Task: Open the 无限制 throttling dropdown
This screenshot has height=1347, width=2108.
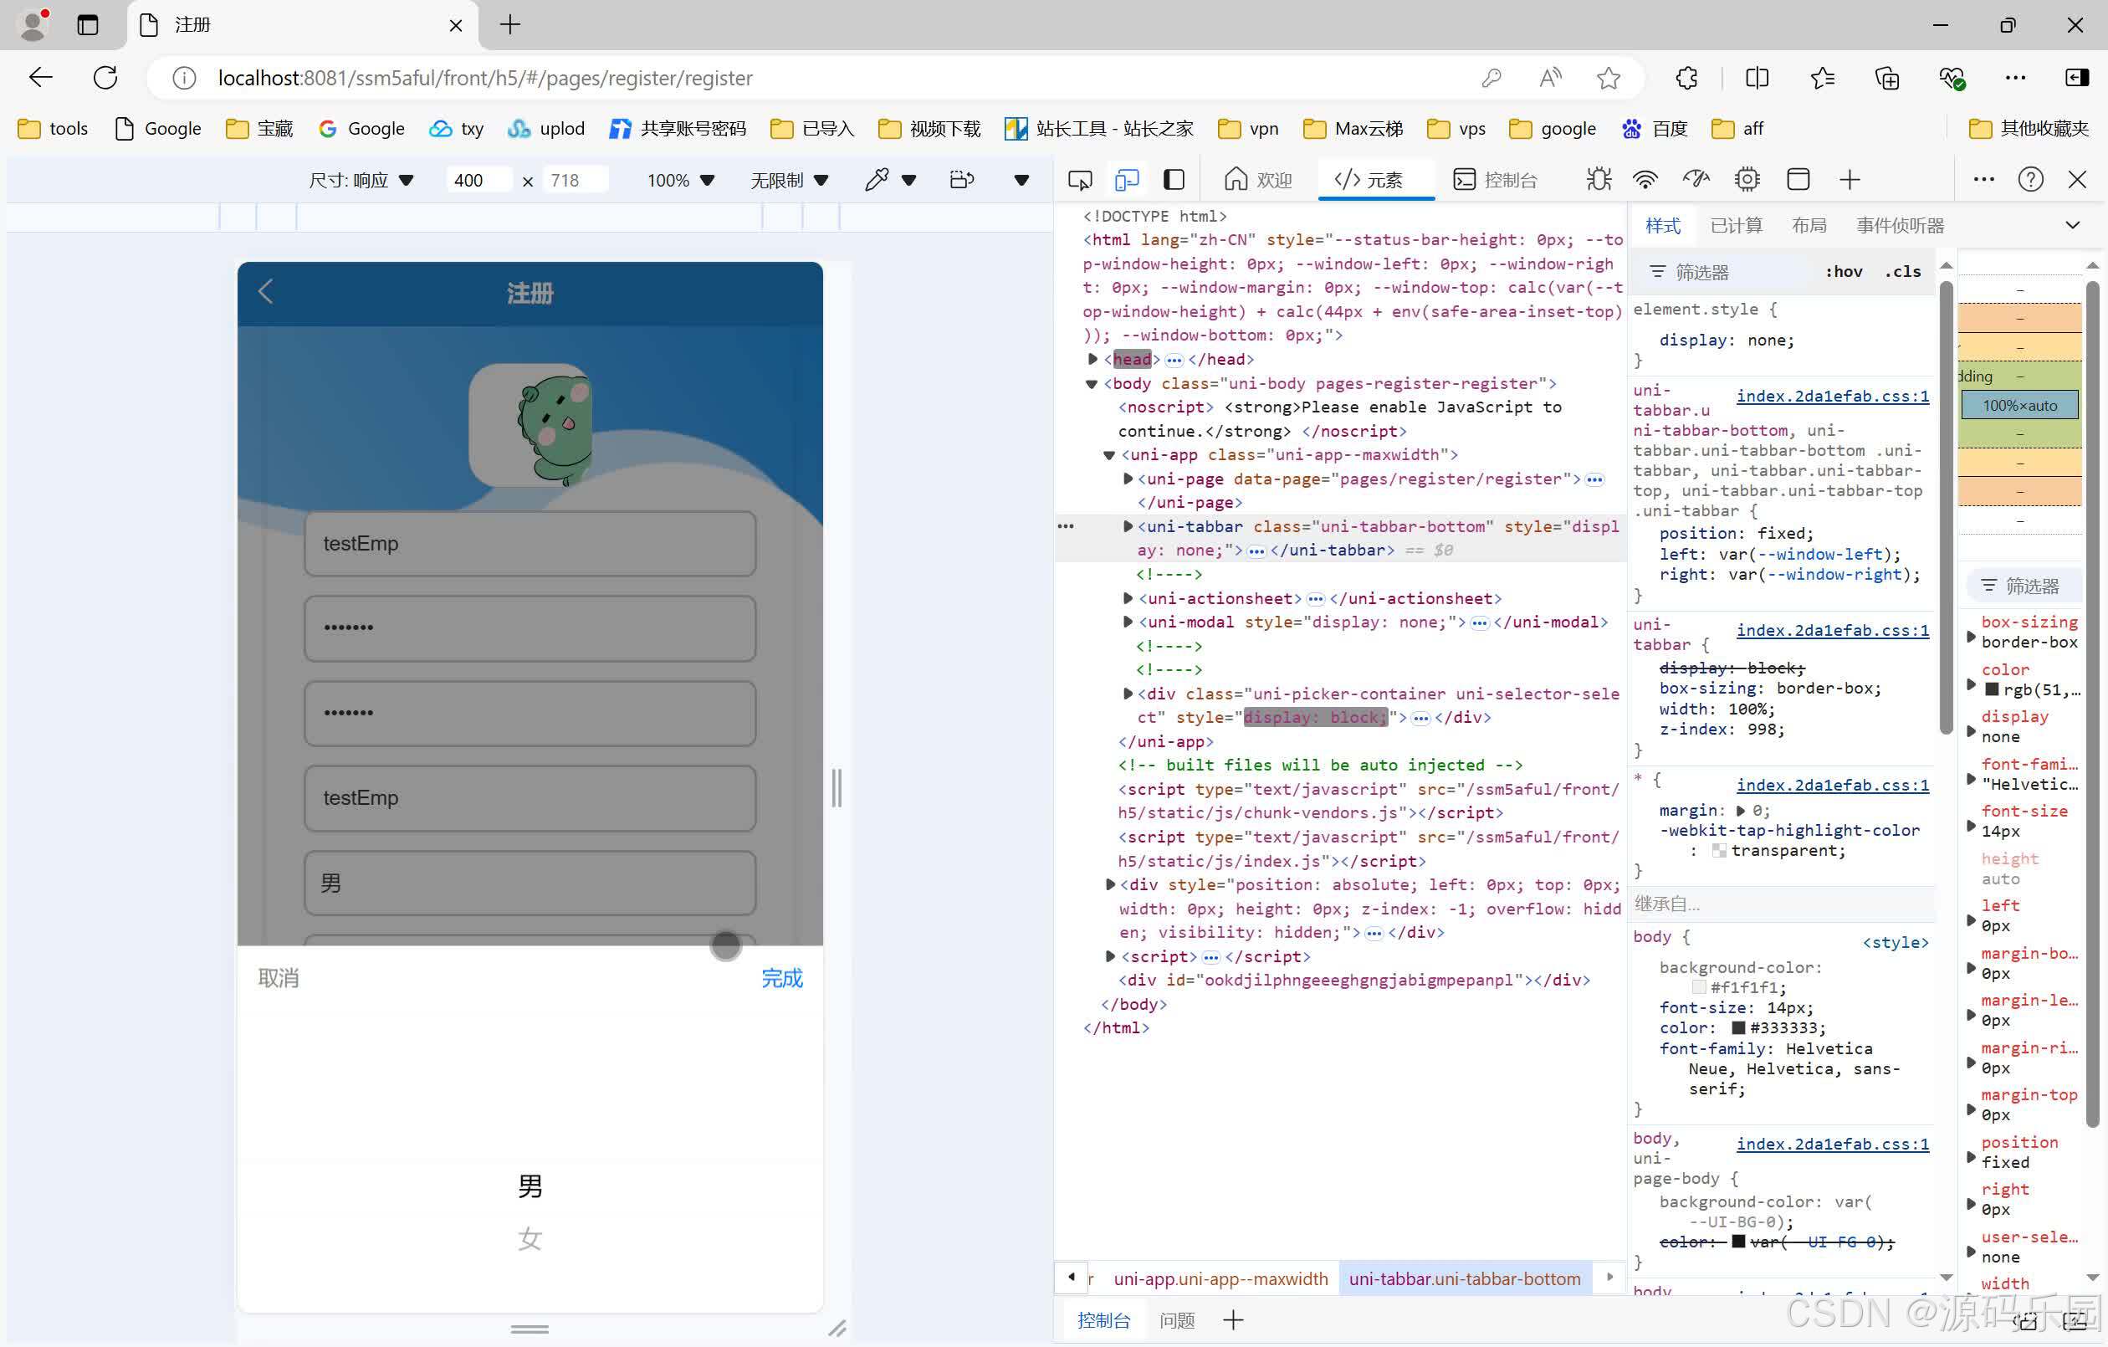Action: pos(786,180)
